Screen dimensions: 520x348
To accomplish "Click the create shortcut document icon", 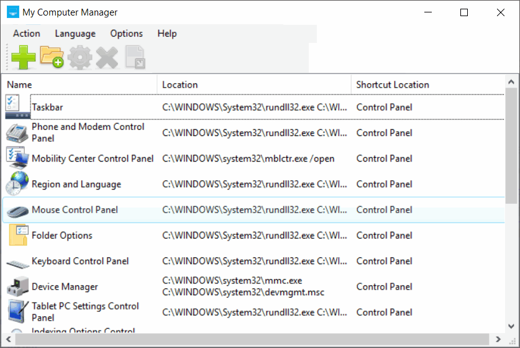I will (135, 58).
